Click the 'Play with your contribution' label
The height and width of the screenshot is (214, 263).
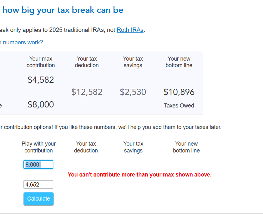click(38, 147)
